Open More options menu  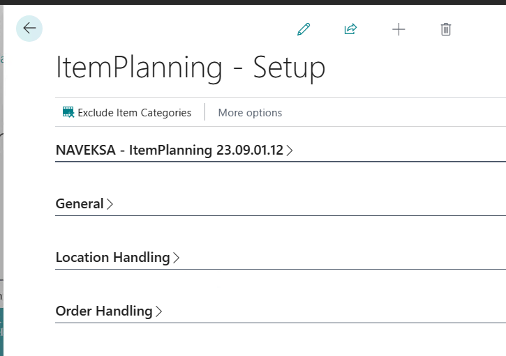(250, 112)
